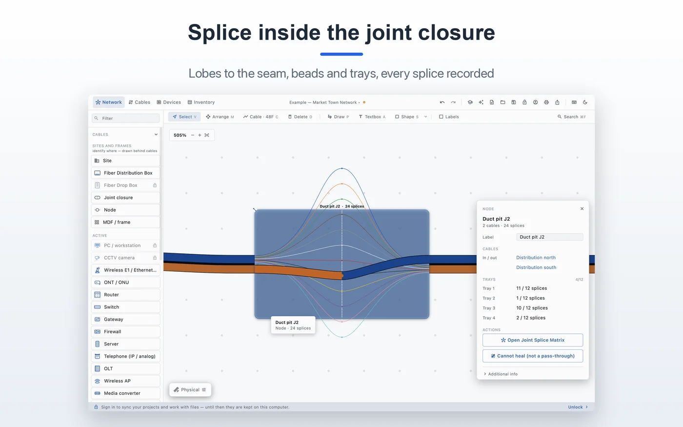Viewport: 683px width, 427px height.
Task: Zoom out with the minus button
Action: (193, 135)
